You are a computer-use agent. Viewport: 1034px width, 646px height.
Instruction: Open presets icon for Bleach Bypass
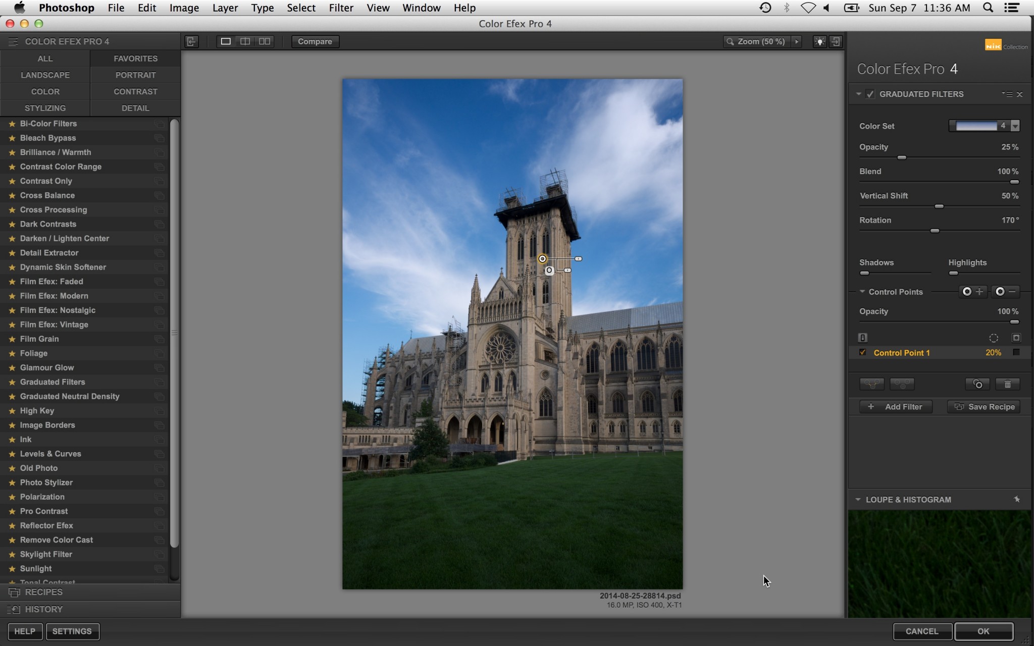pyautogui.click(x=160, y=138)
